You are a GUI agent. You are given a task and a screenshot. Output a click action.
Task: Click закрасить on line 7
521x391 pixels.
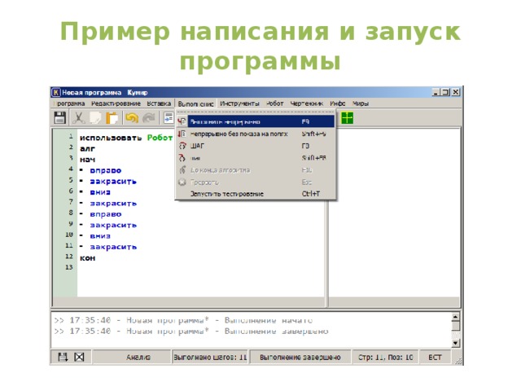point(113,203)
